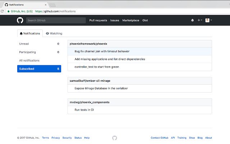Open the plus create-new dropdown
The width and height of the screenshot is (230, 144).
(200, 20)
